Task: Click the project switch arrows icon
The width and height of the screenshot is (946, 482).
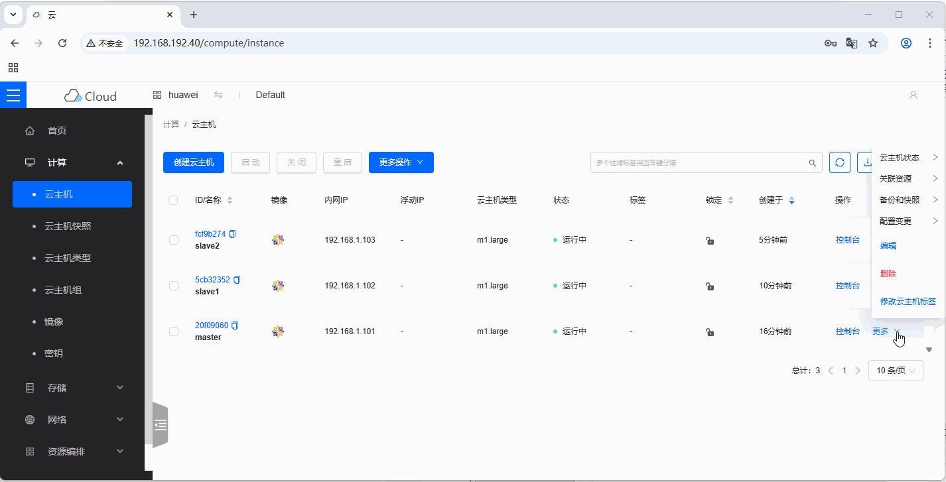Action: coord(218,95)
